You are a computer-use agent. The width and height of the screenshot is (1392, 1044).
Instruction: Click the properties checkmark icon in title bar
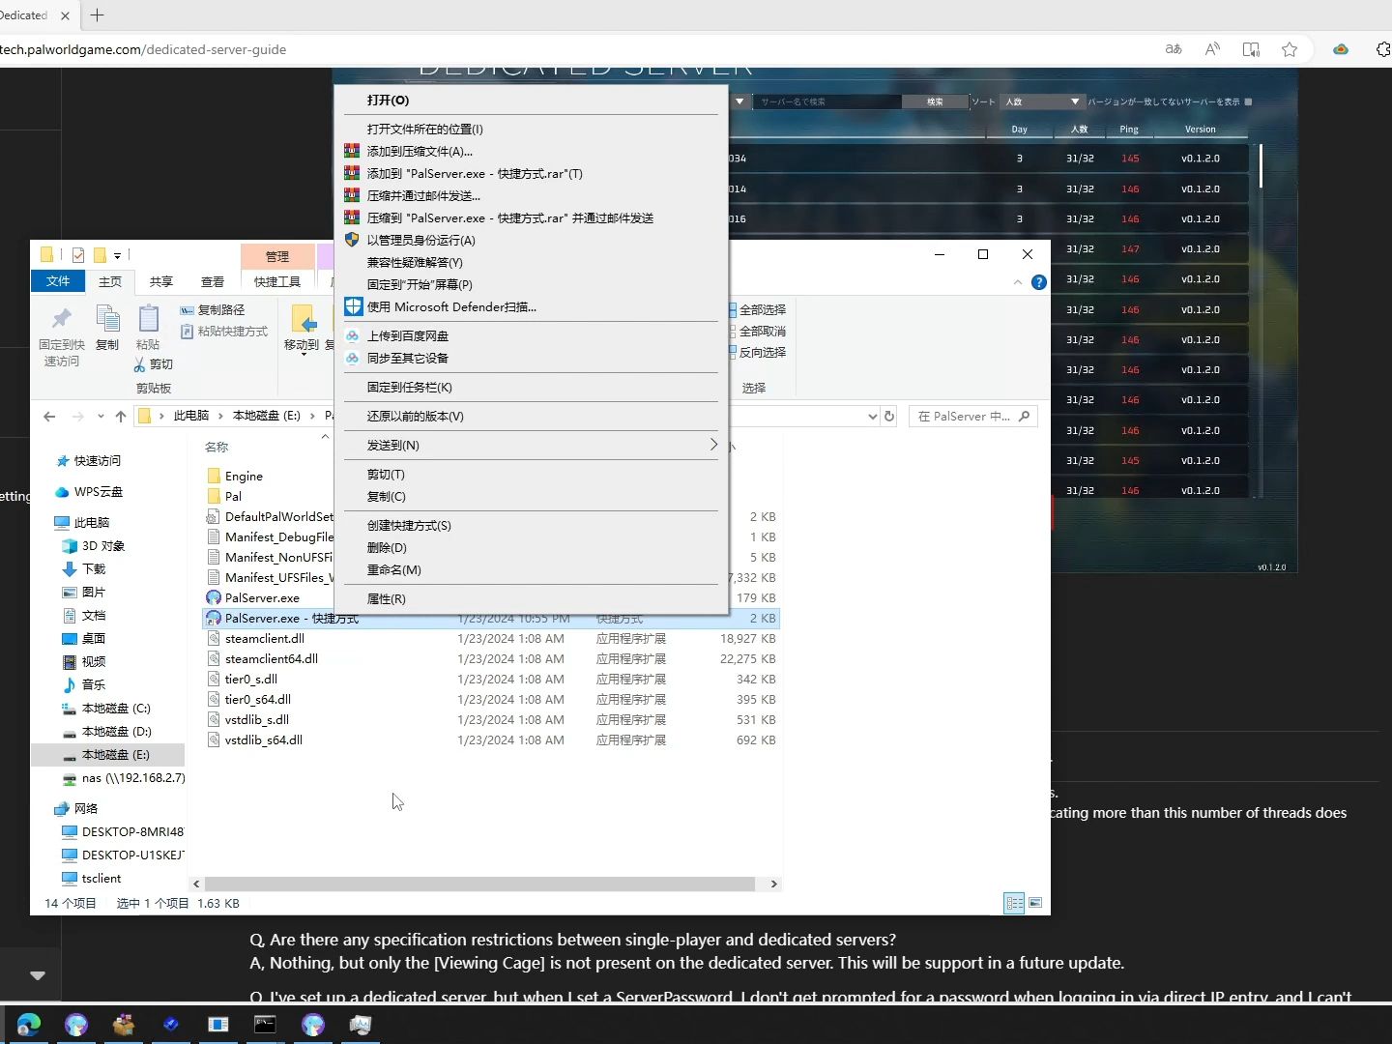(x=78, y=255)
